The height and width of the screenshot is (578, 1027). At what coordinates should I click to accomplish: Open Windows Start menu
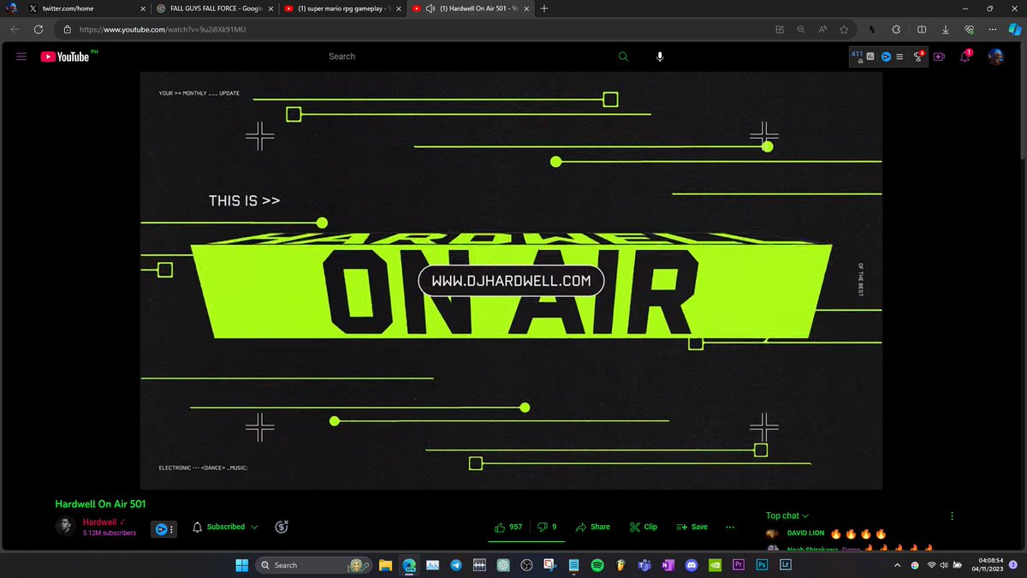[241, 565]
